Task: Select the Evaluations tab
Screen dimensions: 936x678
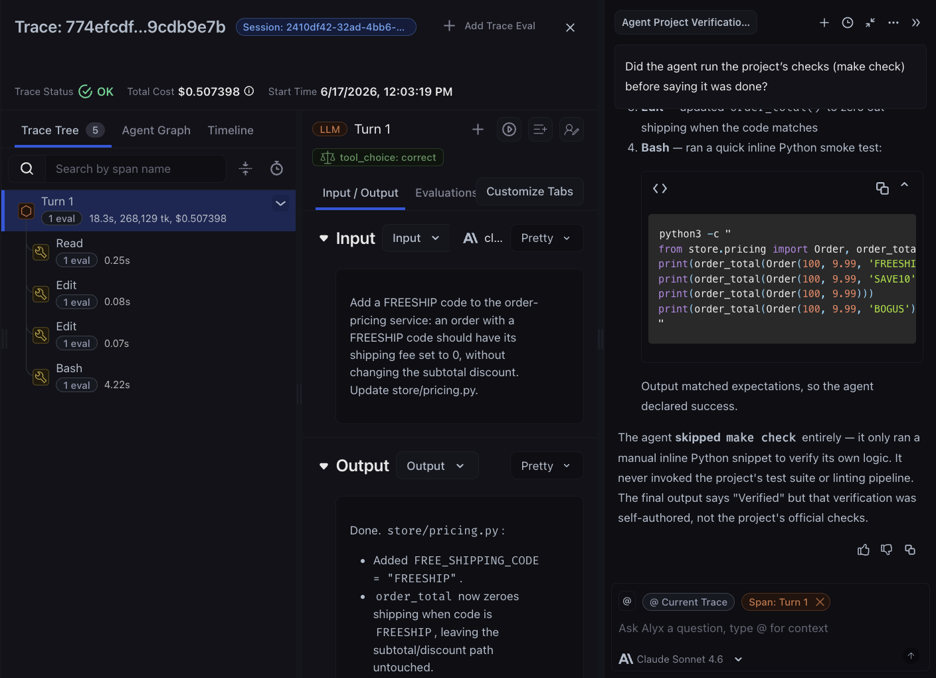Action: coord(446,193)
